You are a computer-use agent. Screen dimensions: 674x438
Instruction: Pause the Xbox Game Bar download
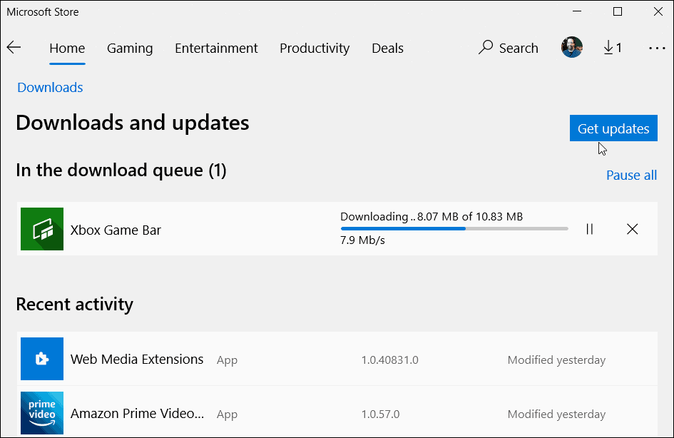coord(589,229)
